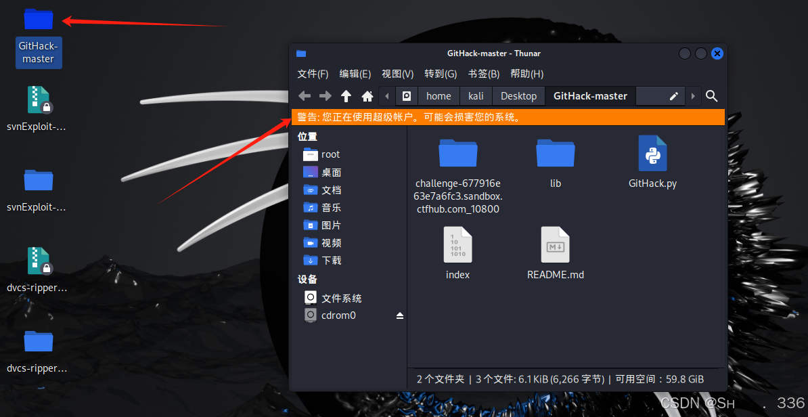Viewport: 808px width, 417px height.
Task: Click the filesystem root disk path button
Action: pyautogui.click(x=407, y=96)
